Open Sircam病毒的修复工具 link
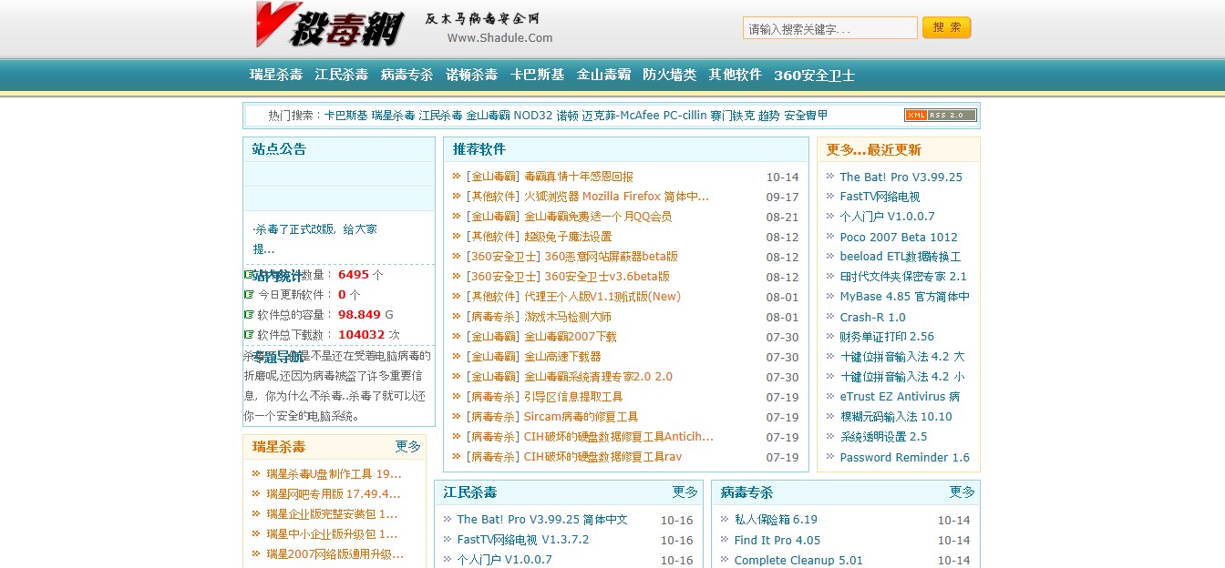 pos(581,417)
